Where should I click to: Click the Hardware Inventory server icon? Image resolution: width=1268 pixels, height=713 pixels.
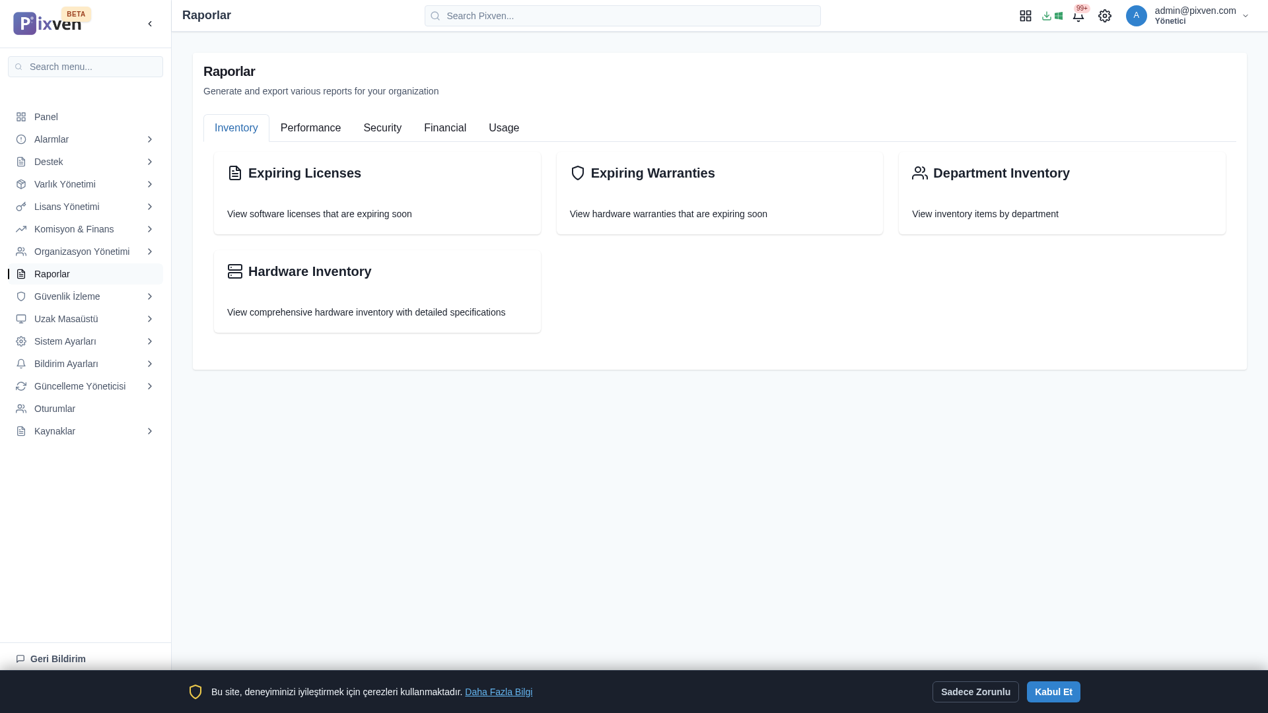pos(235,271)
